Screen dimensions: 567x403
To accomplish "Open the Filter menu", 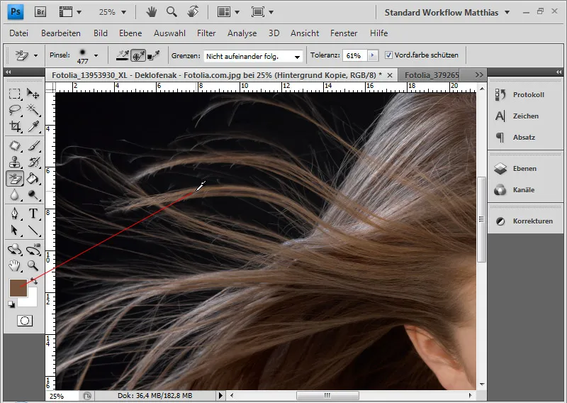I will tap(206, 33).
